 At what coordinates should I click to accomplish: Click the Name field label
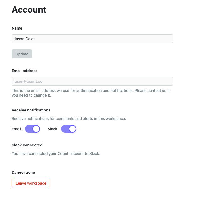click(17, 28)
